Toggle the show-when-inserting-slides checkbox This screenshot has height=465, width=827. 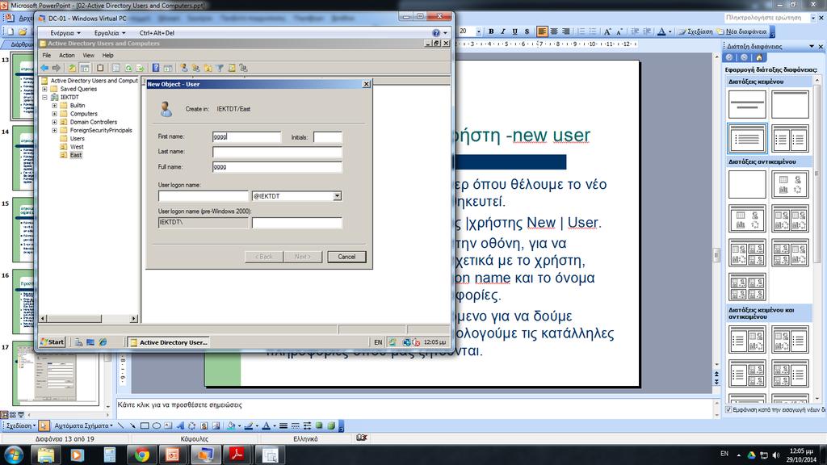tap(728, 409)
